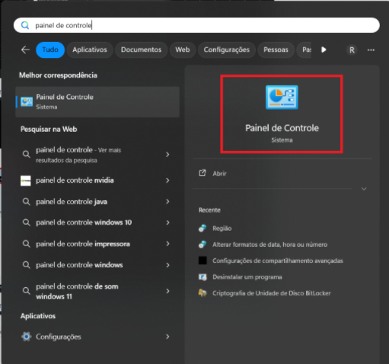
Task: Expand chevron for 'de som windows 11' suggestion
Action: (x=167, y=291)
